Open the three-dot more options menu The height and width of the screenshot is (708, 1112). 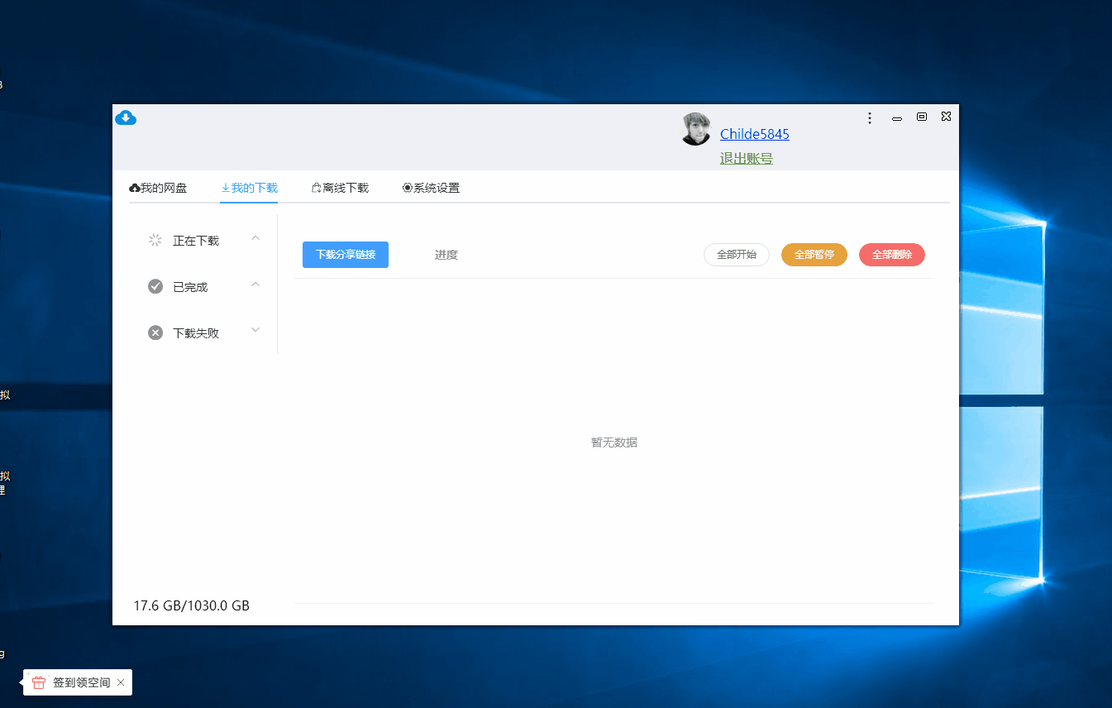[x=870, y=118]
